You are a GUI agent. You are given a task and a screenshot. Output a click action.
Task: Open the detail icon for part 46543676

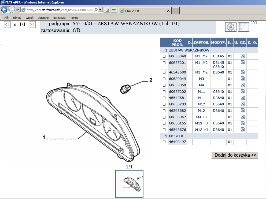pyautogui.click(x=243, y=130)
